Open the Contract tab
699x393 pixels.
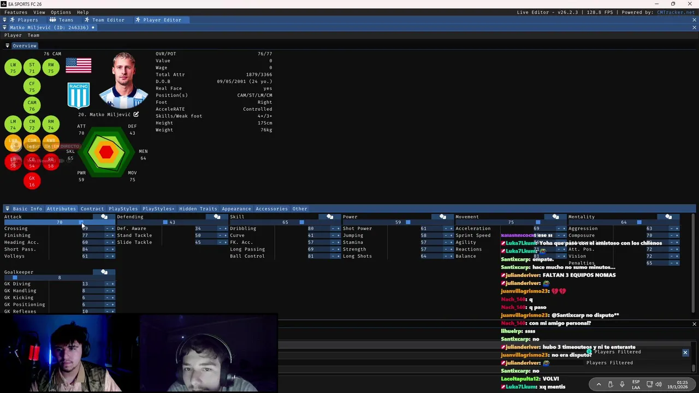[92, 209]
